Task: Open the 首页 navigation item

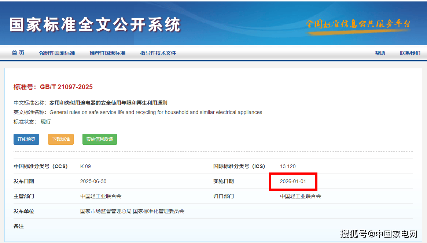Action: point(18,53)
